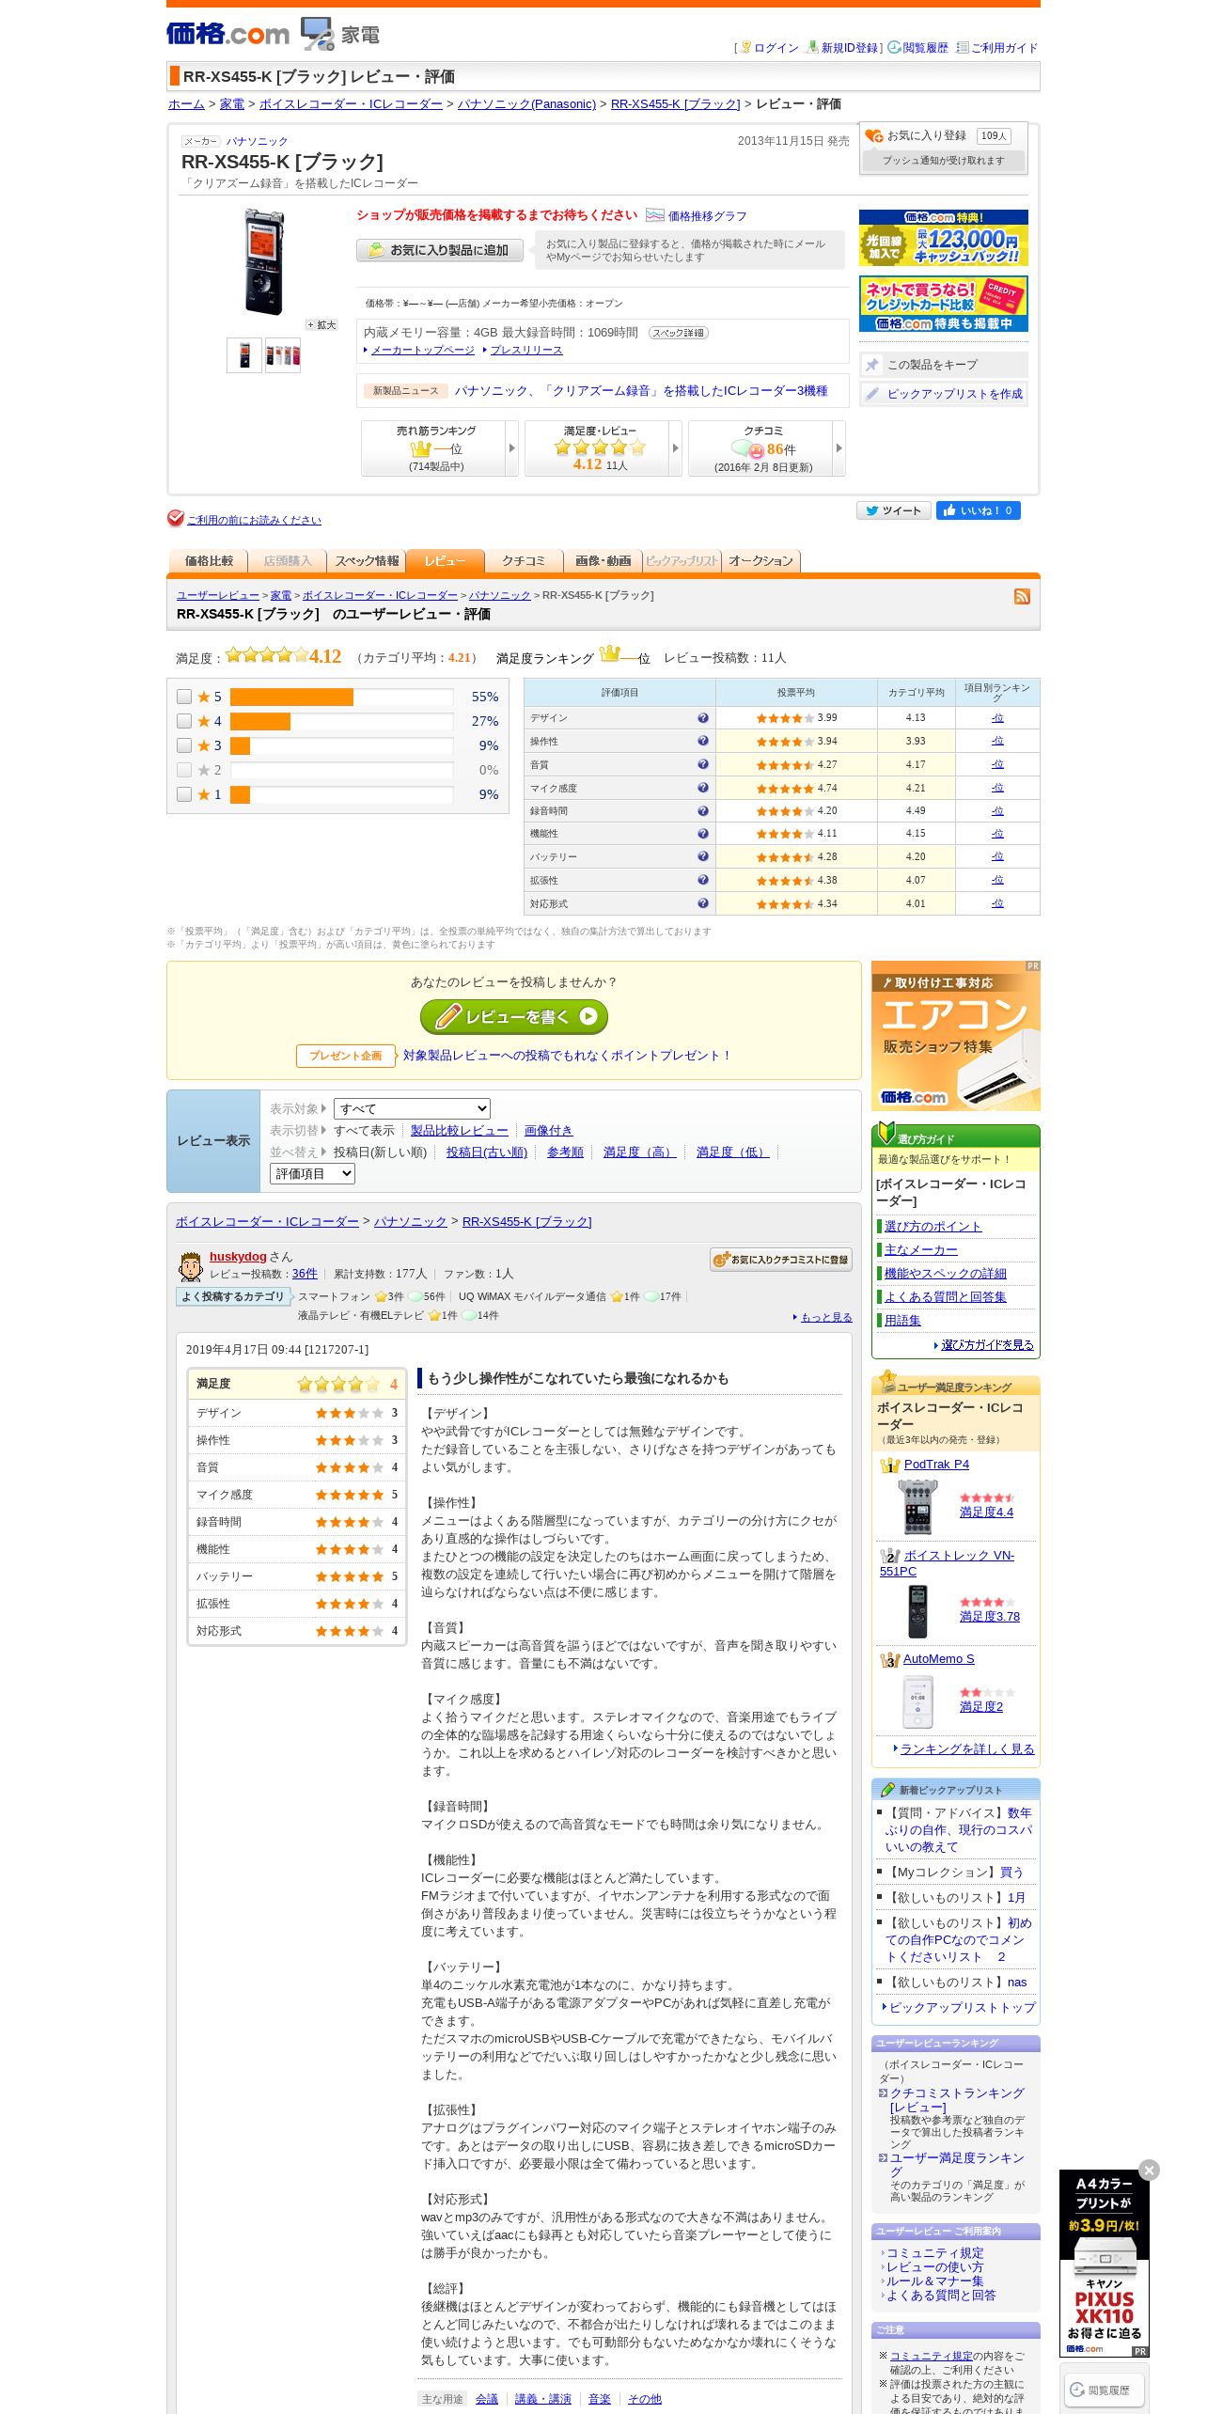This screenshot has width=1207, height=2414.
Task: Click the お気に入り登録 heart icon
Action: tap(874, 136)
